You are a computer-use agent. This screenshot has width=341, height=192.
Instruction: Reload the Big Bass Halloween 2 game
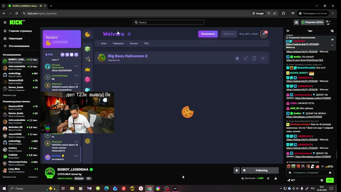tap(254, 58)
